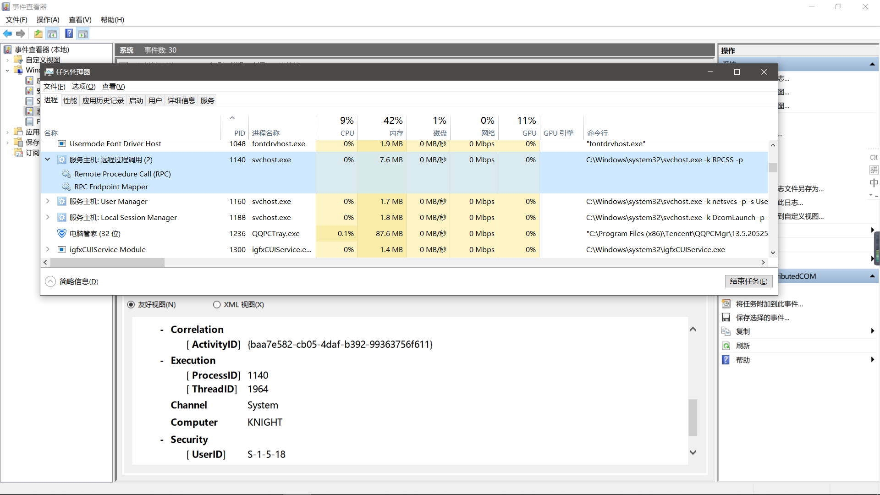Collapse the 简略信息 details toggle in Task Manager
This screenshot has width=880, height=495.
pyautogui.click(x=50, y=281)
